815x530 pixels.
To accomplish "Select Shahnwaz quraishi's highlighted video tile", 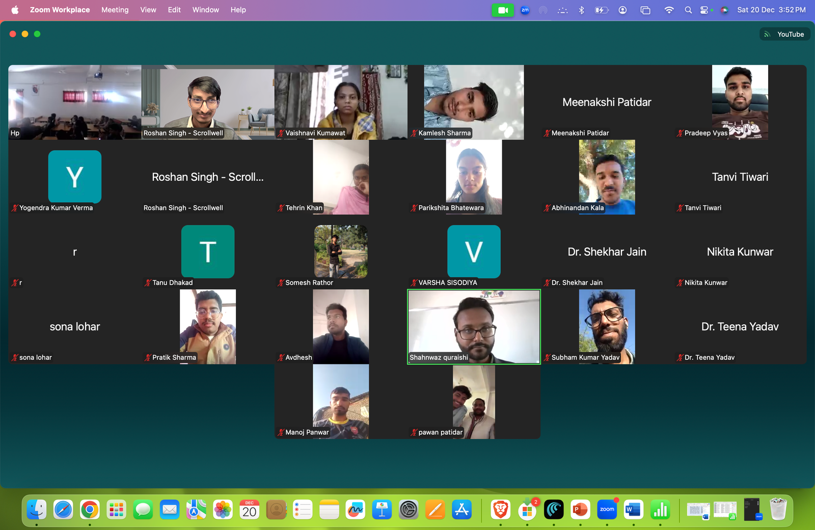I will (x=474, y=326).
